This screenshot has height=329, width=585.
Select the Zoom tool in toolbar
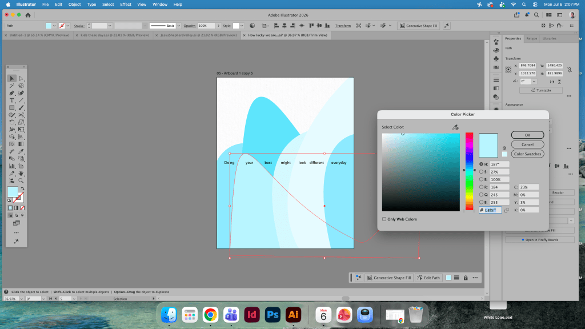21,180
